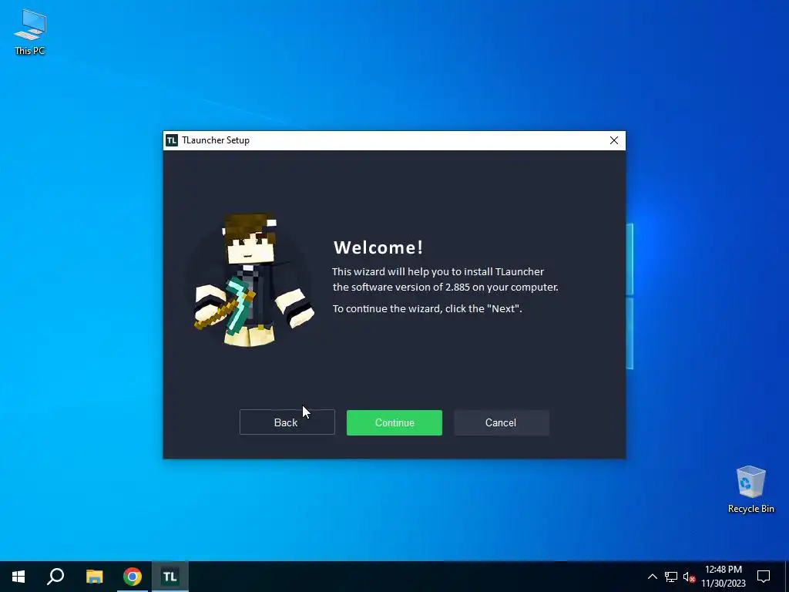This screenshot has height=592, width=789.
Task: Cancel the TLauncher installation
Action: 501,422
